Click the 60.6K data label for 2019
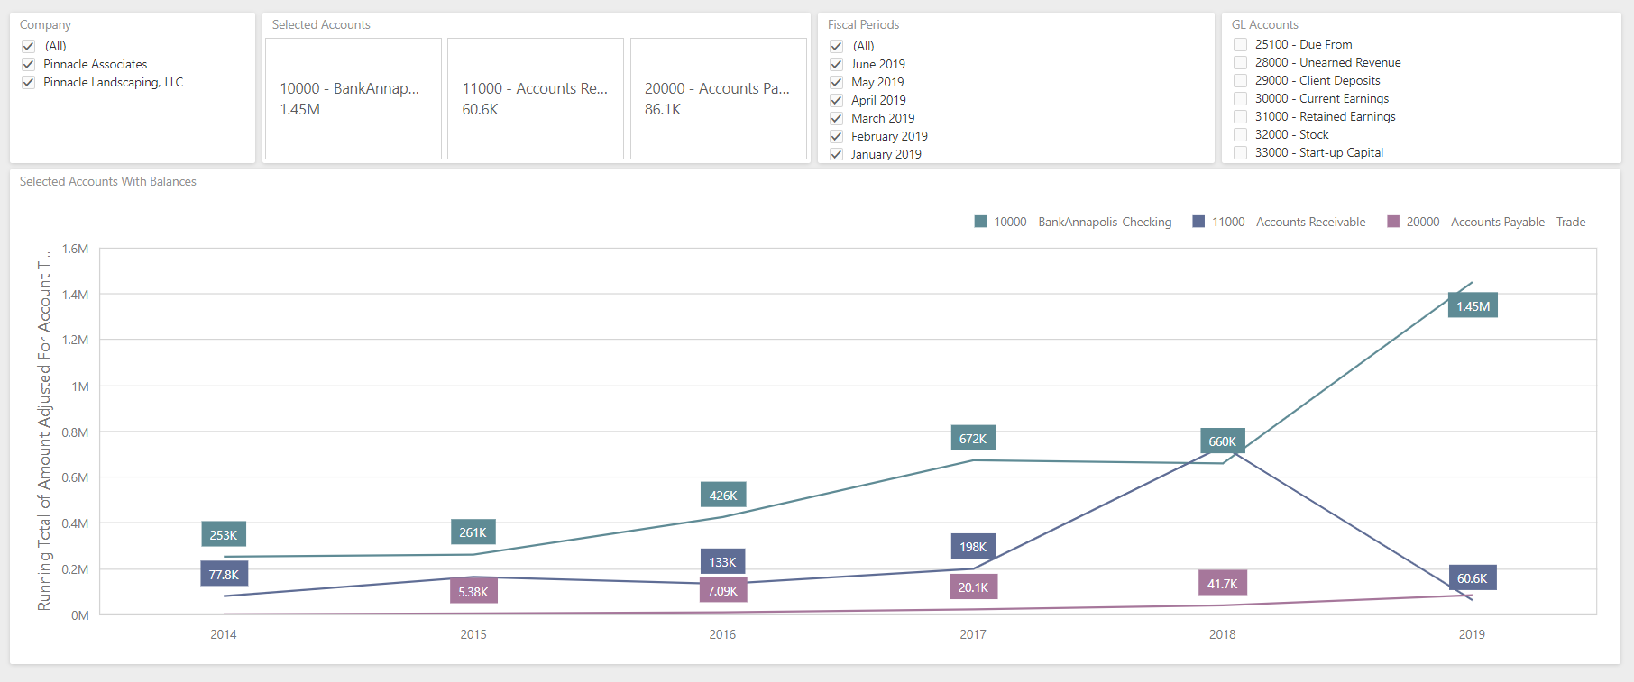 1472,578
